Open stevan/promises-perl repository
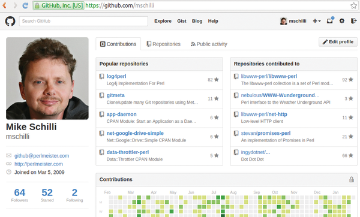Screen dimensions: 360x217 [x=266, y=133]
